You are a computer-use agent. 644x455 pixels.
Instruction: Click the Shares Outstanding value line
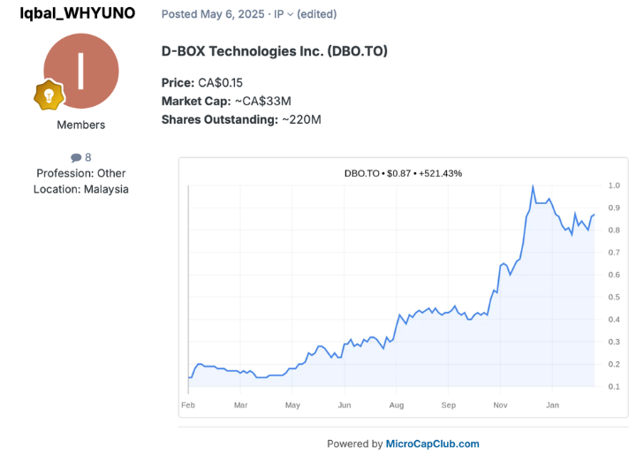[x=240, y=119]
